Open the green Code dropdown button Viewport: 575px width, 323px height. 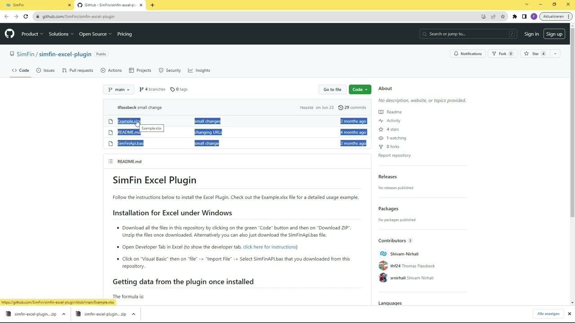(x=359, y=89)
